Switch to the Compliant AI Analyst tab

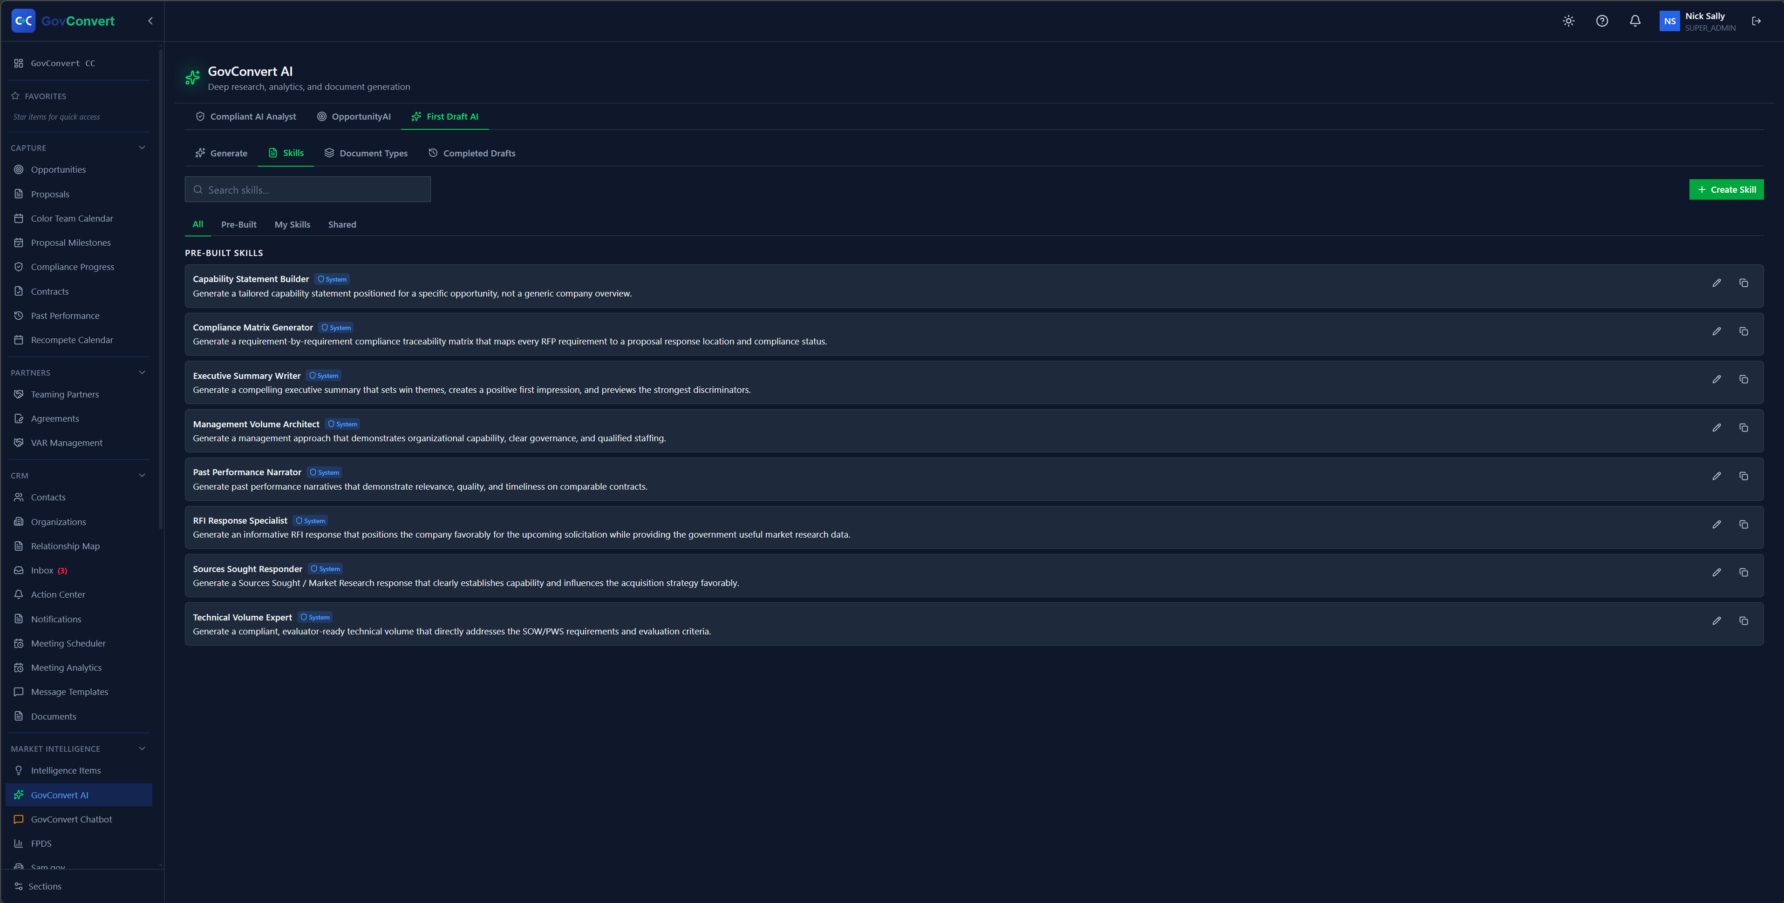tap(246, 116)
